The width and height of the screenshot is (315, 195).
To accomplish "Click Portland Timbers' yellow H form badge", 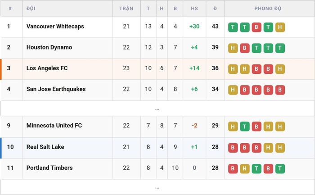I will (x=244, y=168).
